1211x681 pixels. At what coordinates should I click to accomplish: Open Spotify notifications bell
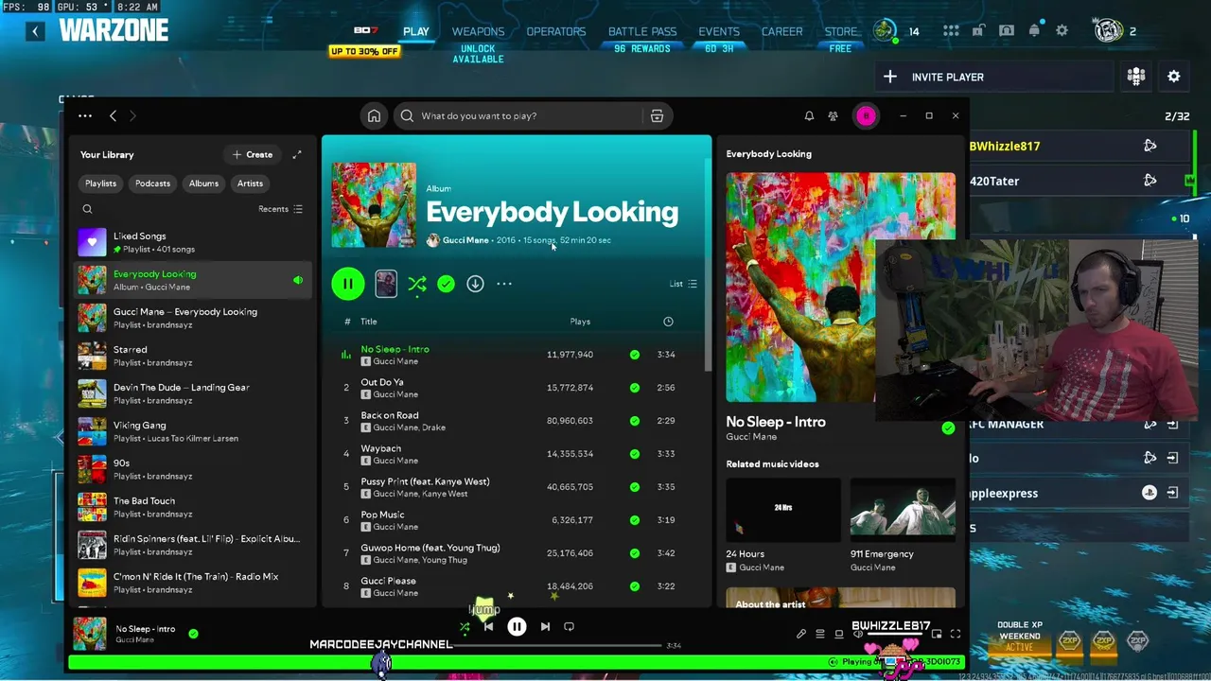pyautogui.click(x=809, y=116)
